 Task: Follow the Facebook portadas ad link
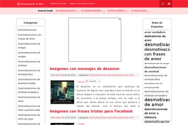click(93, 11)
